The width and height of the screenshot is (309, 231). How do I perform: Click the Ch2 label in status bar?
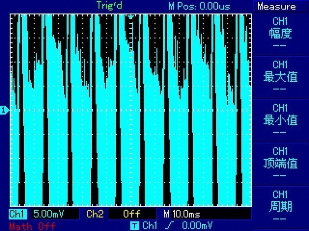95,214
